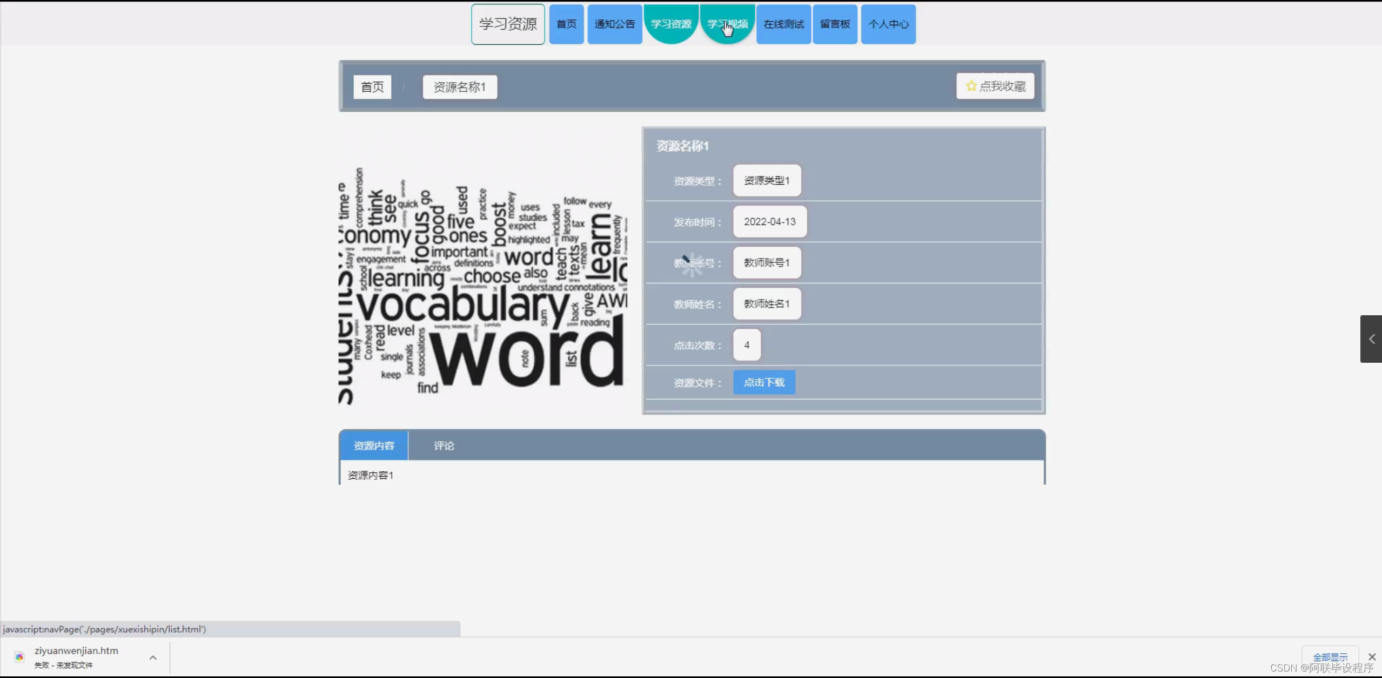Open 在线测试 page
Viewport: 1382px width, 678px height.
pyautogui.click(x=783, y=24)
